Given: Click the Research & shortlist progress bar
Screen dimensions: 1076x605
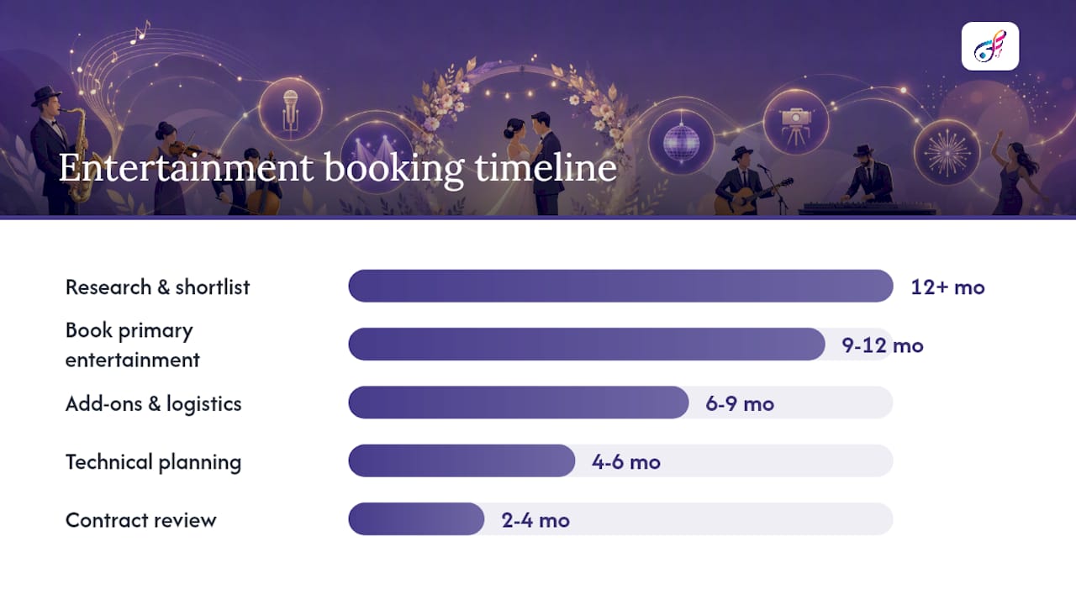Looking at the screenshot, I should [620, 286].
